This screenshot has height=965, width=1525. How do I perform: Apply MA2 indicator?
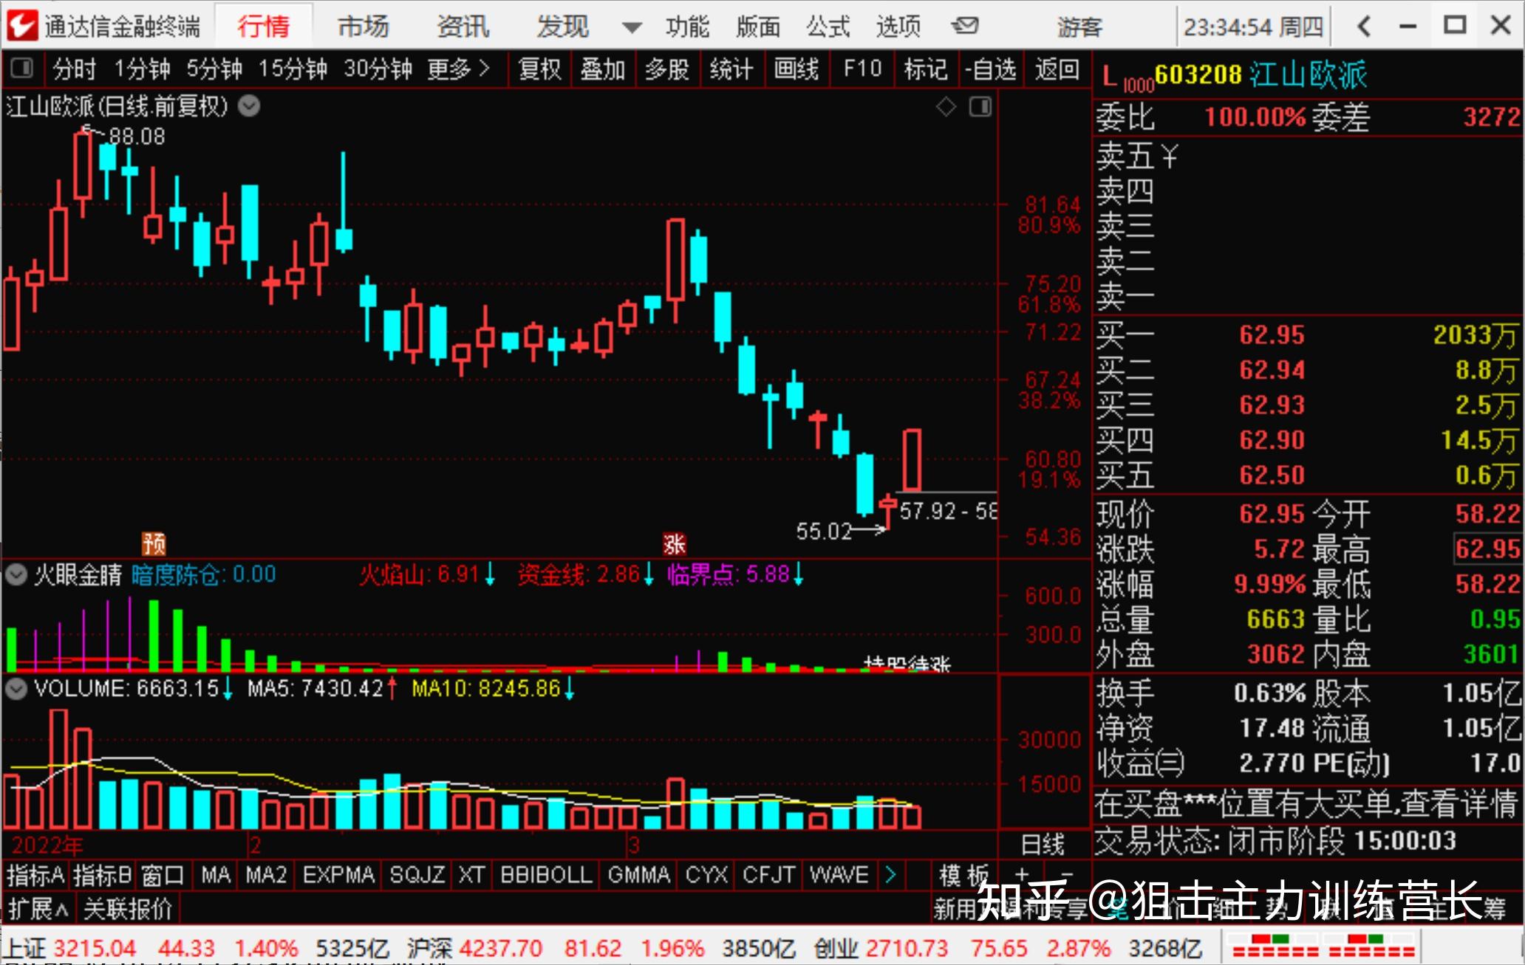coord(265,875)
